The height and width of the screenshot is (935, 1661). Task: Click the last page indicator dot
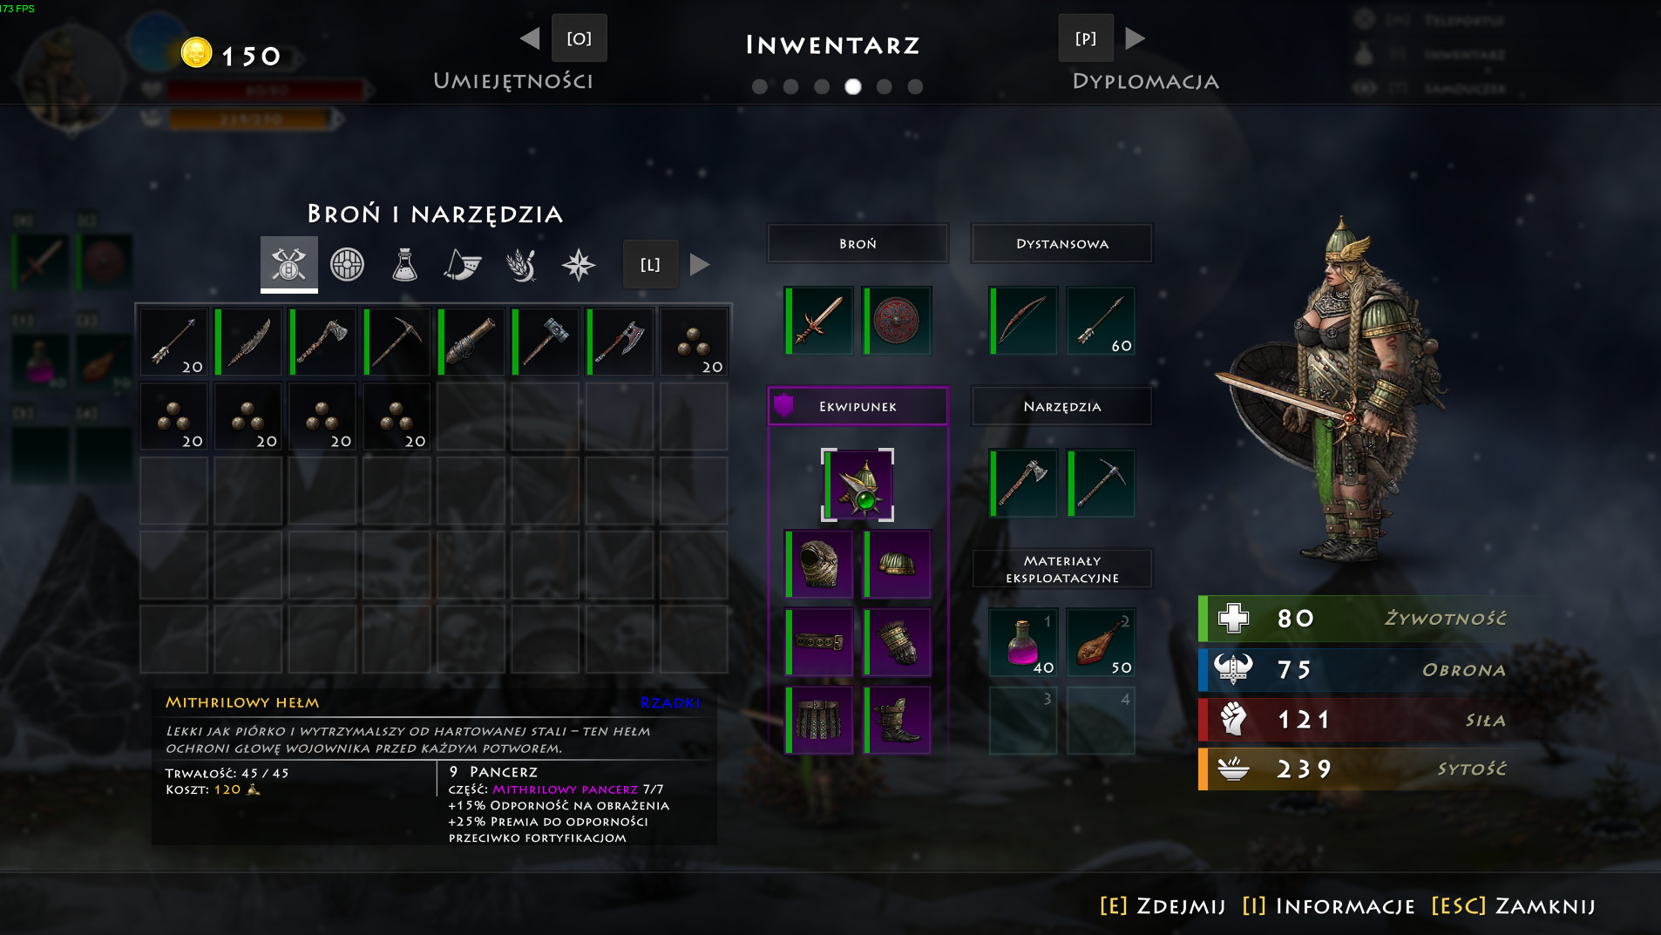pyautogui.click(x=915, y=86)
